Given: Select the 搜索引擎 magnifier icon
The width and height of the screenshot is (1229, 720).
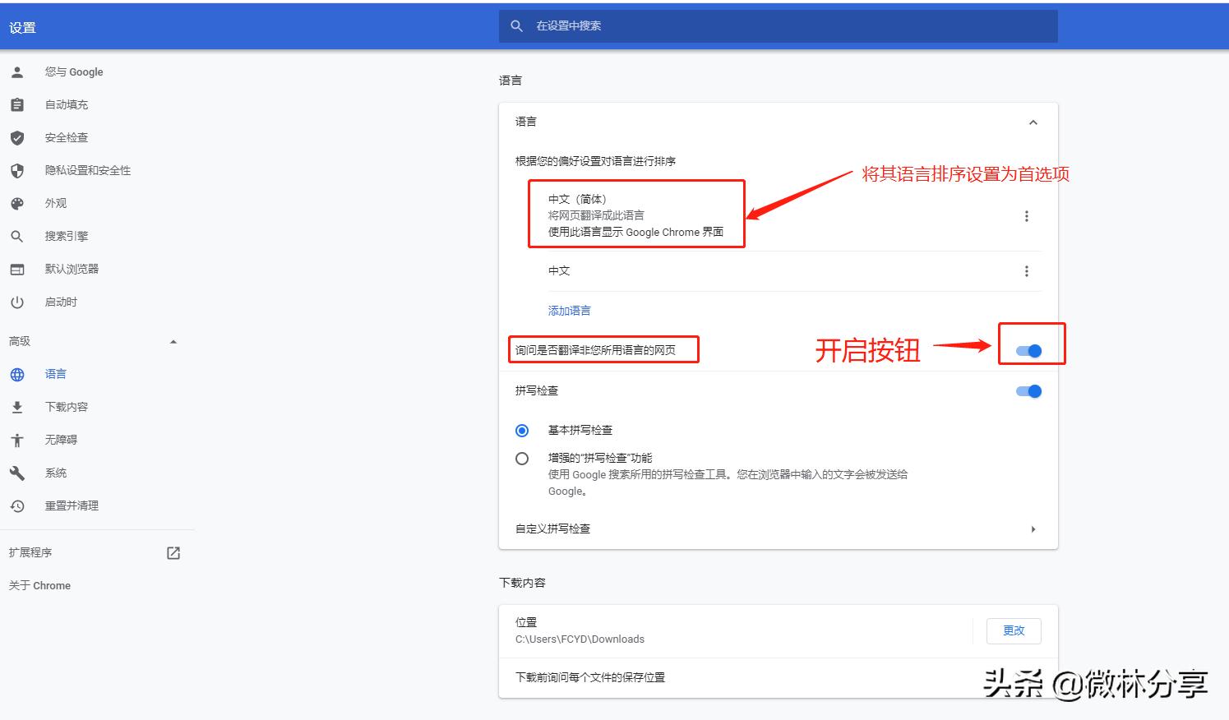Looking at the screenshot, I should (18, 236).
